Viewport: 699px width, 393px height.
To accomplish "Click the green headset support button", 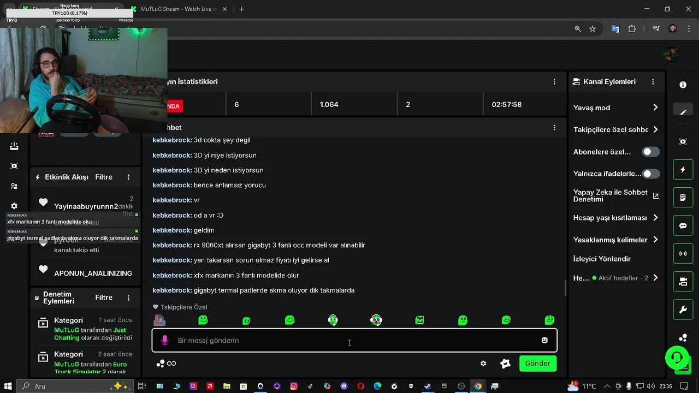I will point(677,358).
